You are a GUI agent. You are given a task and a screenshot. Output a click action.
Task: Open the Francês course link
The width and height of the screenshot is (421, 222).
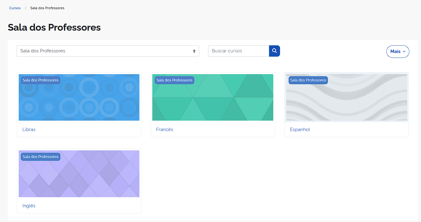[165, 130]
